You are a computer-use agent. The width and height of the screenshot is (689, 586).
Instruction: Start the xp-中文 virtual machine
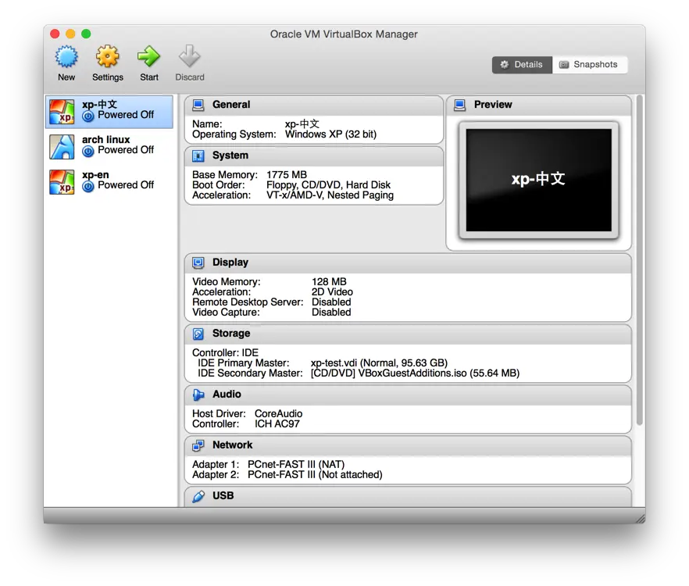(x=148, y=63)
